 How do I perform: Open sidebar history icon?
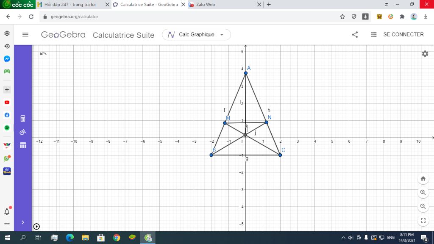7,46
